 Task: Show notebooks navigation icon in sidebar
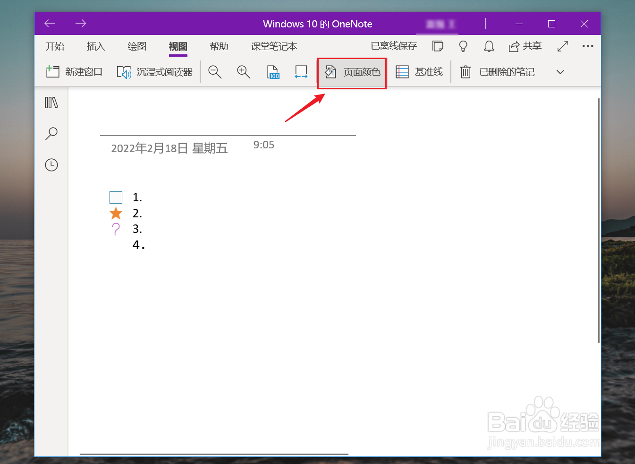[x=51, y=103]
